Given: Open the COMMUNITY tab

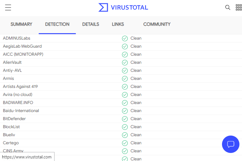Looking at the screenshot, I should (x=157, y=24).
